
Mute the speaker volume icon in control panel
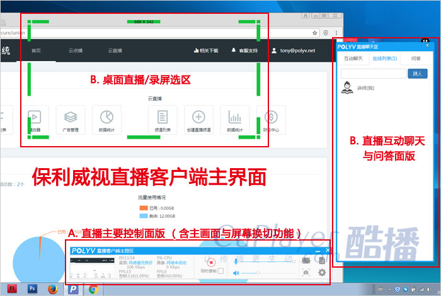tap(236, 273)
